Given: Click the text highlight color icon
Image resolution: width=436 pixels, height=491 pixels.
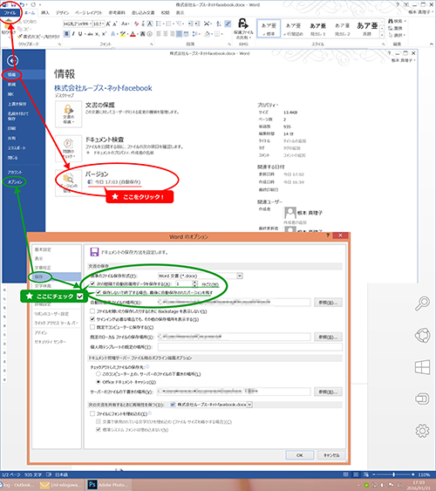Looking at the screenshot, I should [x=123, y=33].
